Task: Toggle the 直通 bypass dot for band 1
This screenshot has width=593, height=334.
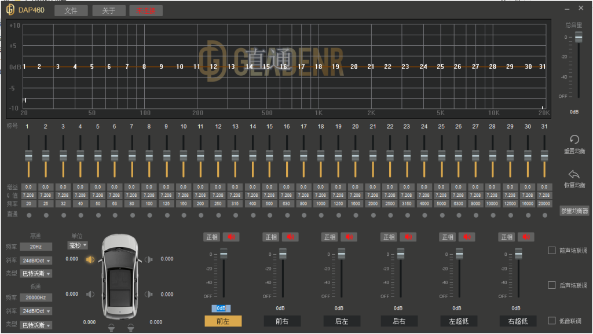Action: 29,215
